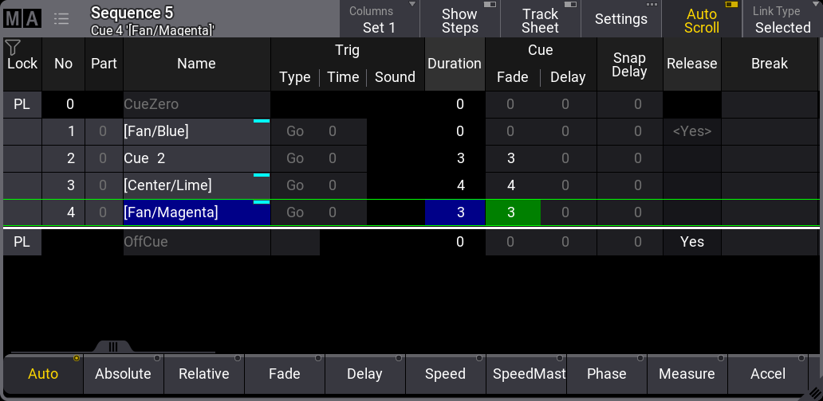Click the MA logo icon
823x401 pixels.
coord(22,19)
